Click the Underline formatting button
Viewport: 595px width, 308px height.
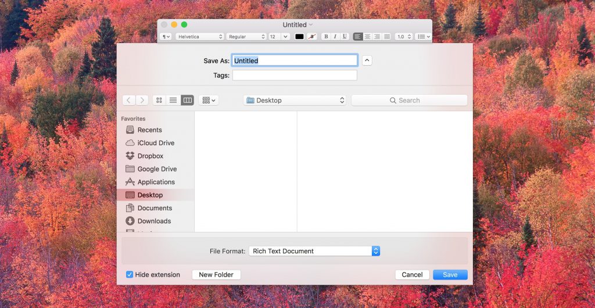click(x=345, y=37)
